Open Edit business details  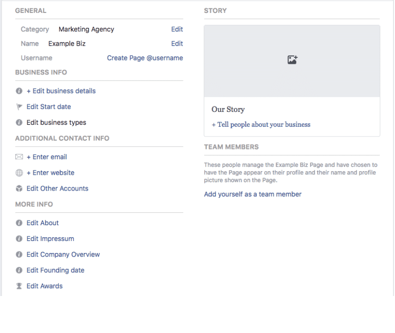click(x=61, y=91)
